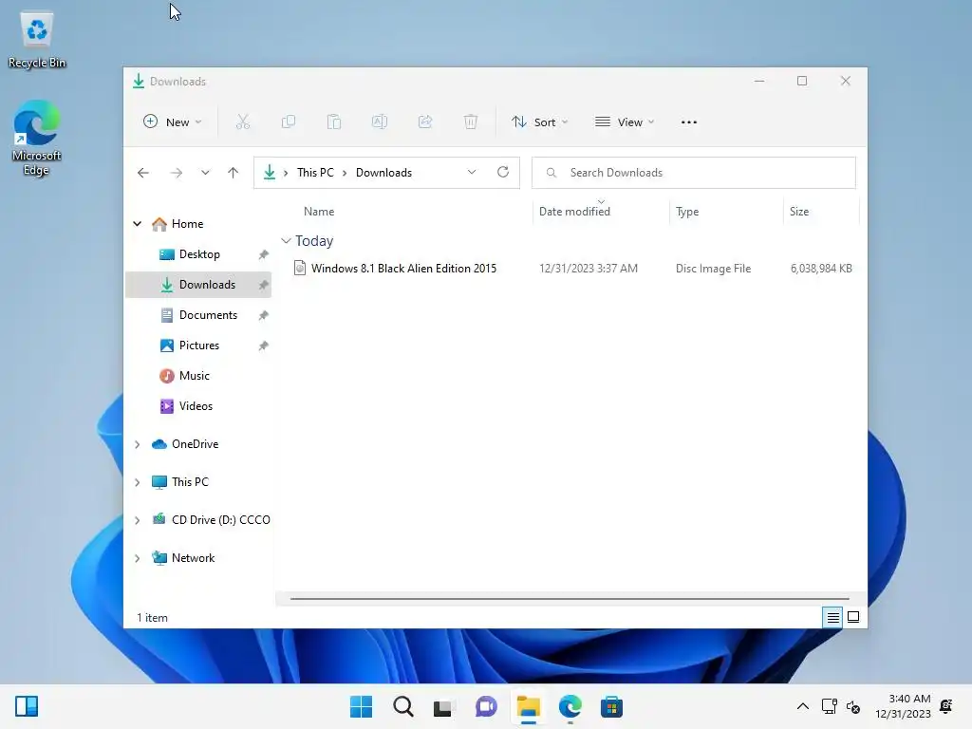Open Microsoft Edge desktop shortcut
Screen dimensions: 972x729
click(x=37, y=139)
